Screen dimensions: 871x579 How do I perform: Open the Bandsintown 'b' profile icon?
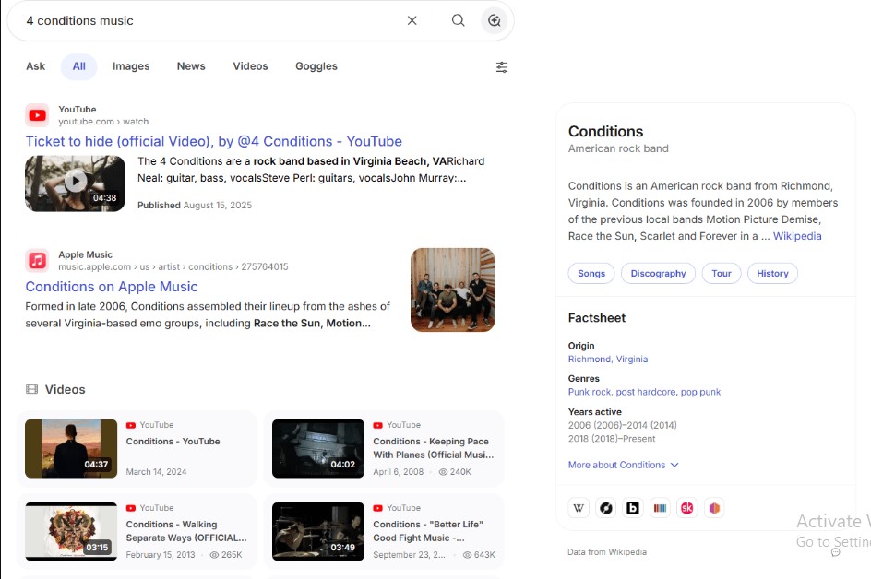click(633, 508)
